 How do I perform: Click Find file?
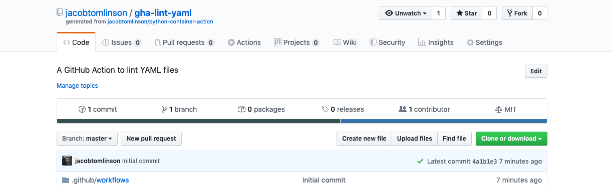tap(454, 139)
